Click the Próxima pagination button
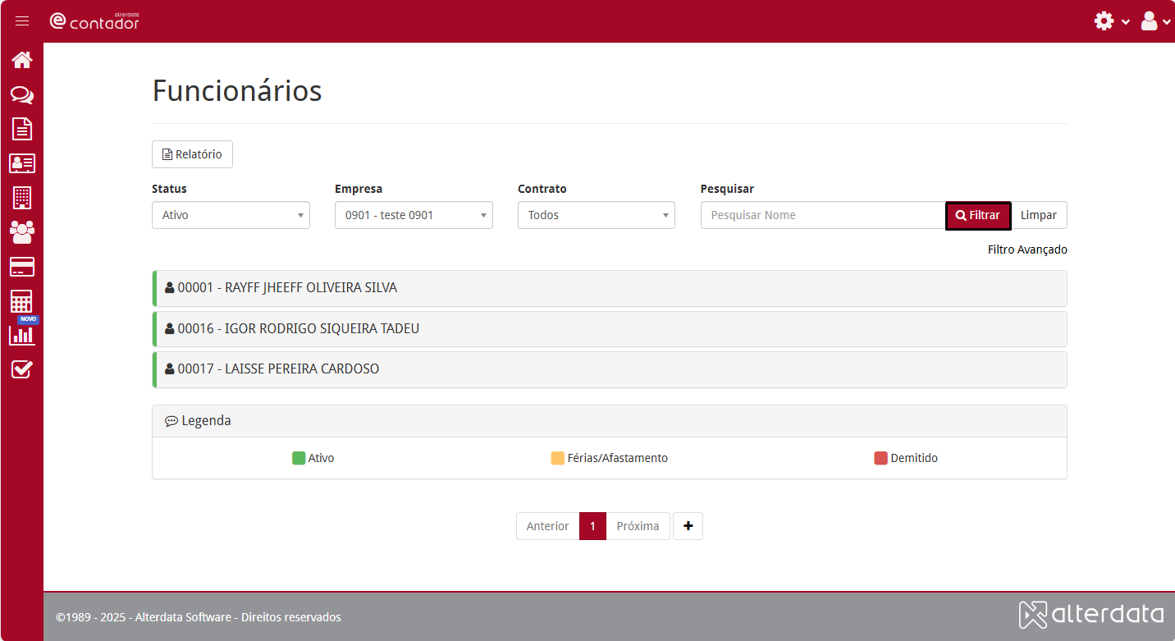The image size is (1175, 641). 638,526
